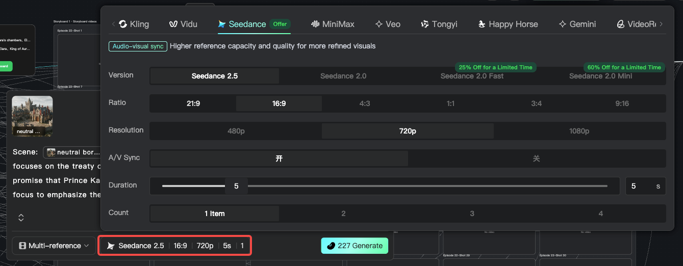683x266 pixels.
Task: Switch to the Tongyi model tab
Action: point(439,24)
